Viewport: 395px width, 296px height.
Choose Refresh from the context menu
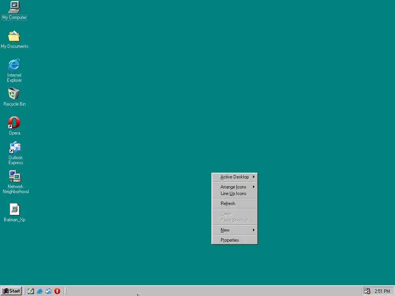(235, 203)
